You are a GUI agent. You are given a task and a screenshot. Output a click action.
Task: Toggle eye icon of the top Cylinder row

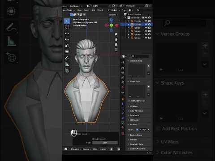[146, 21]
